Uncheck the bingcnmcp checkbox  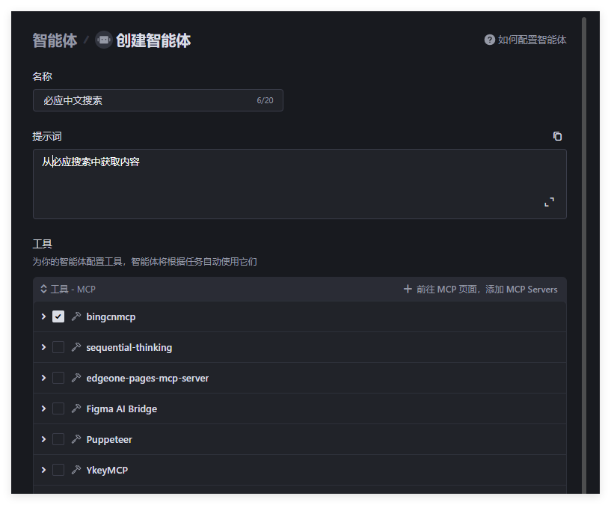58,317
